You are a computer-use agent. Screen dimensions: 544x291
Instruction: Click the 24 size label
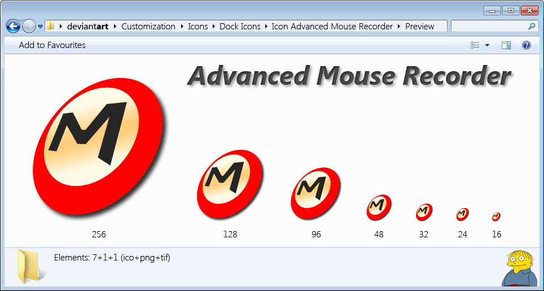(x=463, y=234)
